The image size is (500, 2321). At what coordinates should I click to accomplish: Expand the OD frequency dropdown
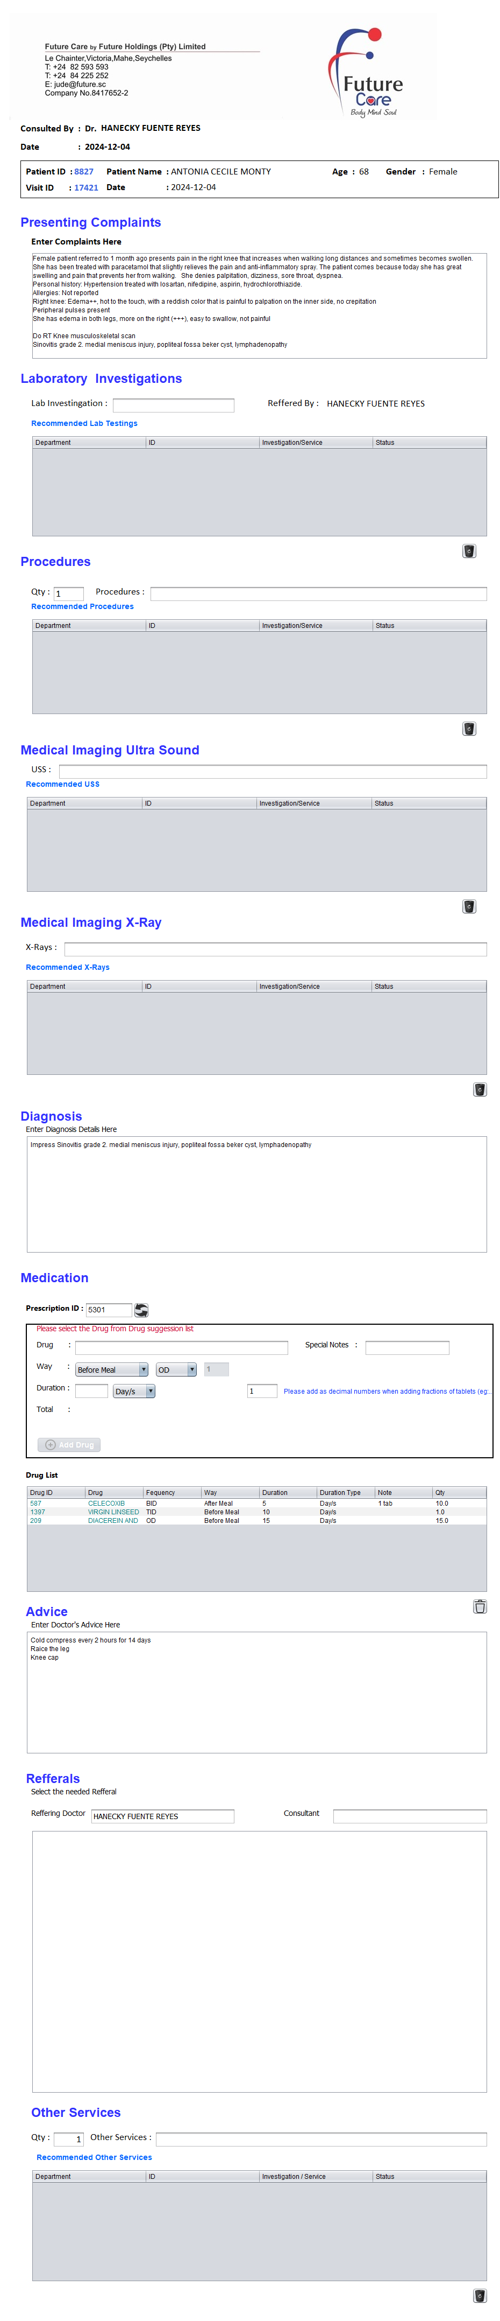(x=175, y=1369)
